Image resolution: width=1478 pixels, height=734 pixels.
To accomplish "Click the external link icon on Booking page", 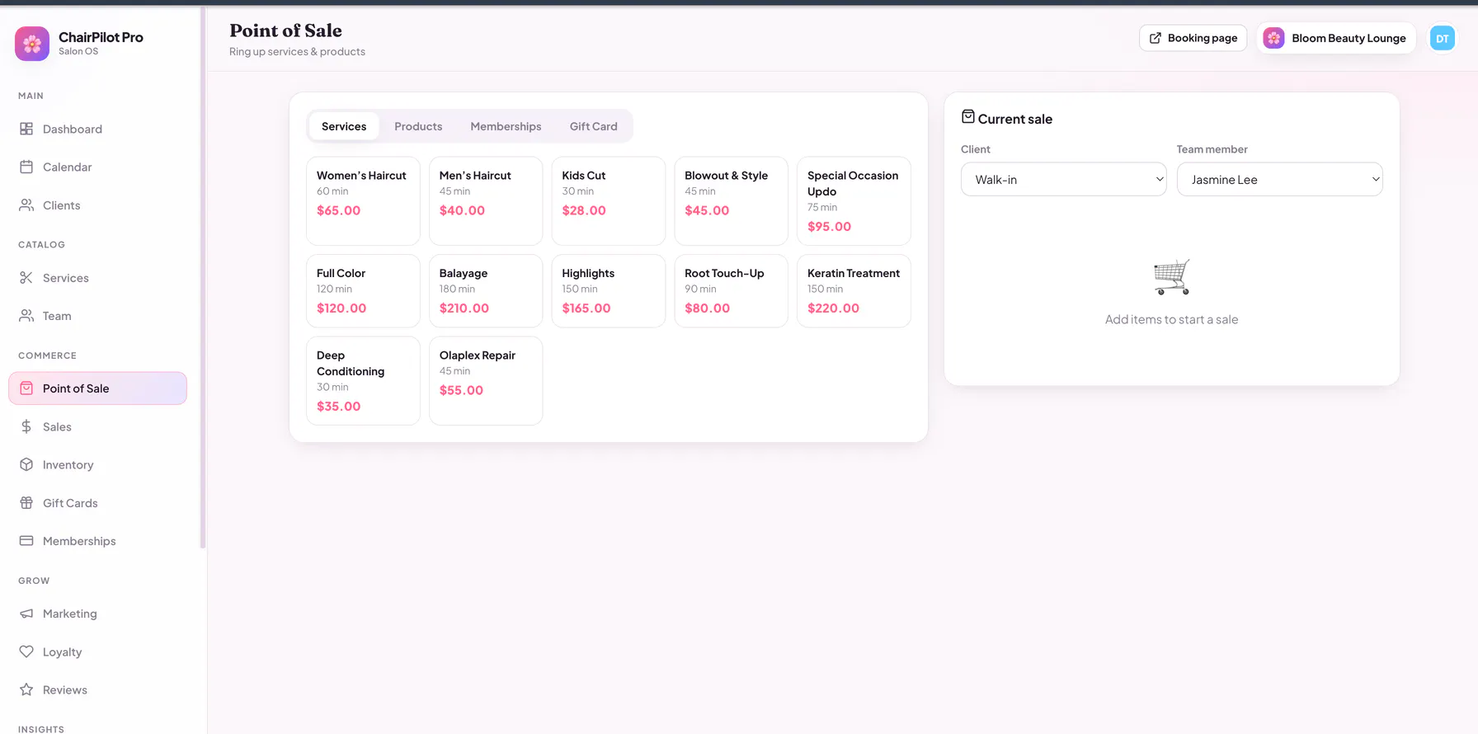I will coord(1156,38).
